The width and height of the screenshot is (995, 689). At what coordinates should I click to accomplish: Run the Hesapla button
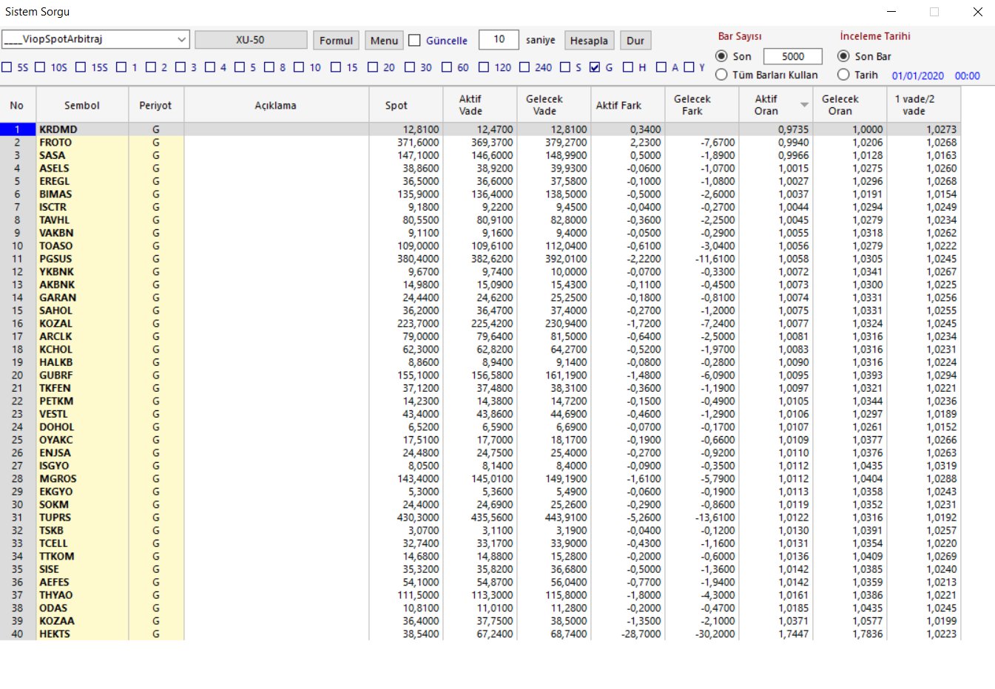589,41
